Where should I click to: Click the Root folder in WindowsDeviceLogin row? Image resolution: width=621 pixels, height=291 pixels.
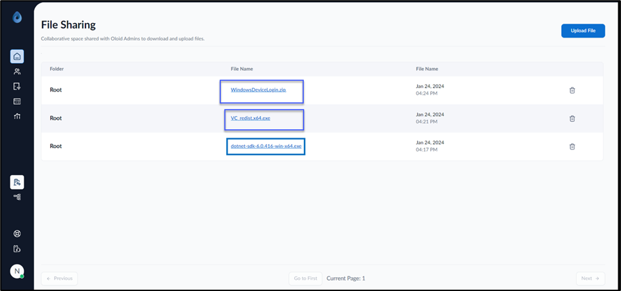click(56, 90)
